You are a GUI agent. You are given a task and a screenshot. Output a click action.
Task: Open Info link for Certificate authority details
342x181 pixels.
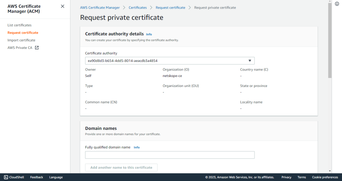[x=149, y=34]
